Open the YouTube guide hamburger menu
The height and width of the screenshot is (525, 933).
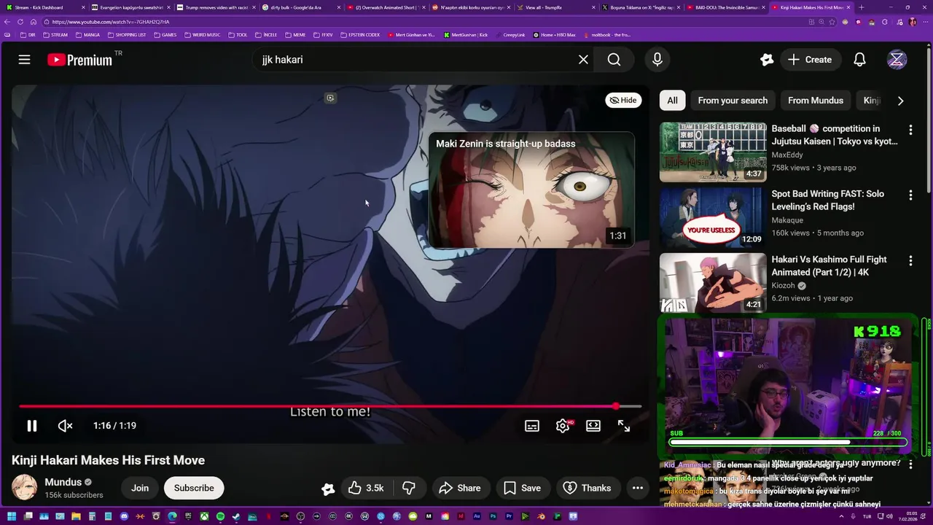coord(24,60)
